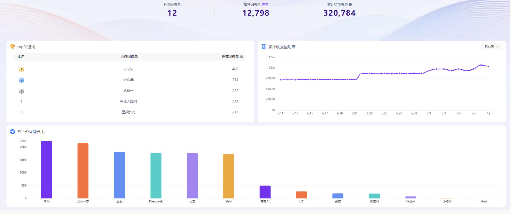
Task: Click the 纳米 yellow bar
Action: click(x=229, y=176)
